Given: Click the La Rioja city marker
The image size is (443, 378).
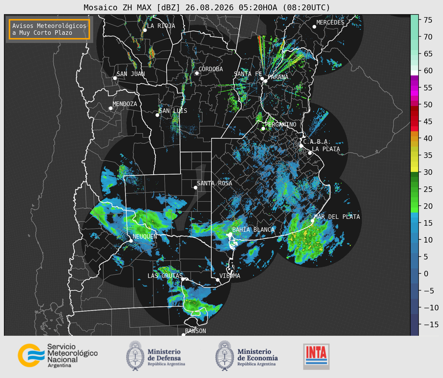Looking at the screenshot, I should tap(145, 30).
